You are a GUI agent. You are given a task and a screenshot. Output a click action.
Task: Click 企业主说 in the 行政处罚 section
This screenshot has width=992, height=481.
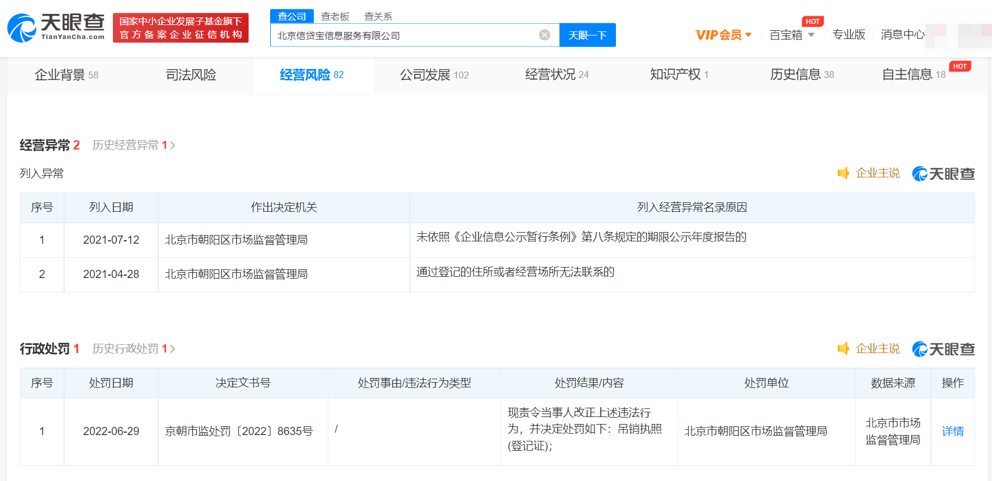[878, 348]
